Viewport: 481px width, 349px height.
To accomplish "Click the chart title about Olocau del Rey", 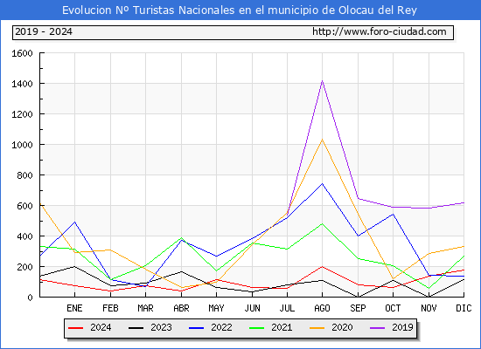I will [x=240, y=10].
